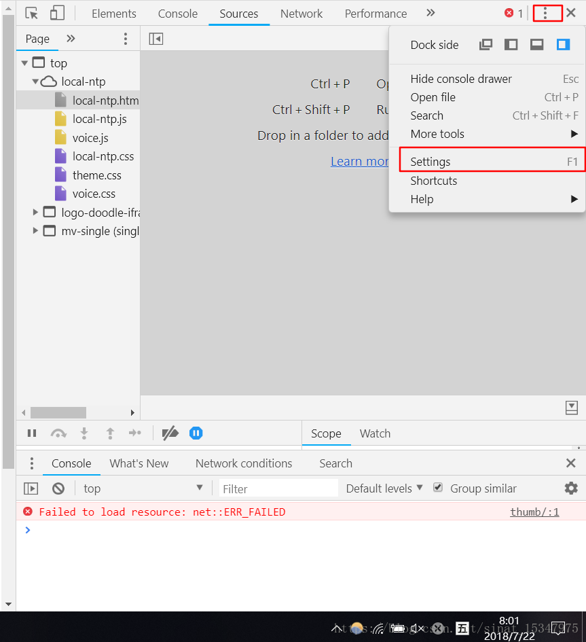Screen dimensions: 586x642
Task: Clear the console
Action: click(x=58, y=488)
